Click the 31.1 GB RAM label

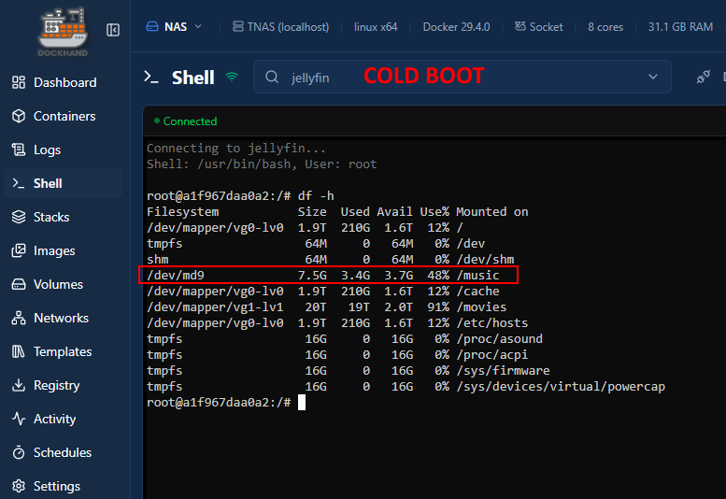pyautogui.click(x=680, y=27)
